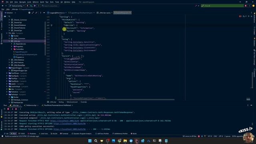Image resolution: width=256 pixels, height=144 pixels.
Task: Click the run configuration play icon
Action: pyautogui.click(x=35, y=6)
